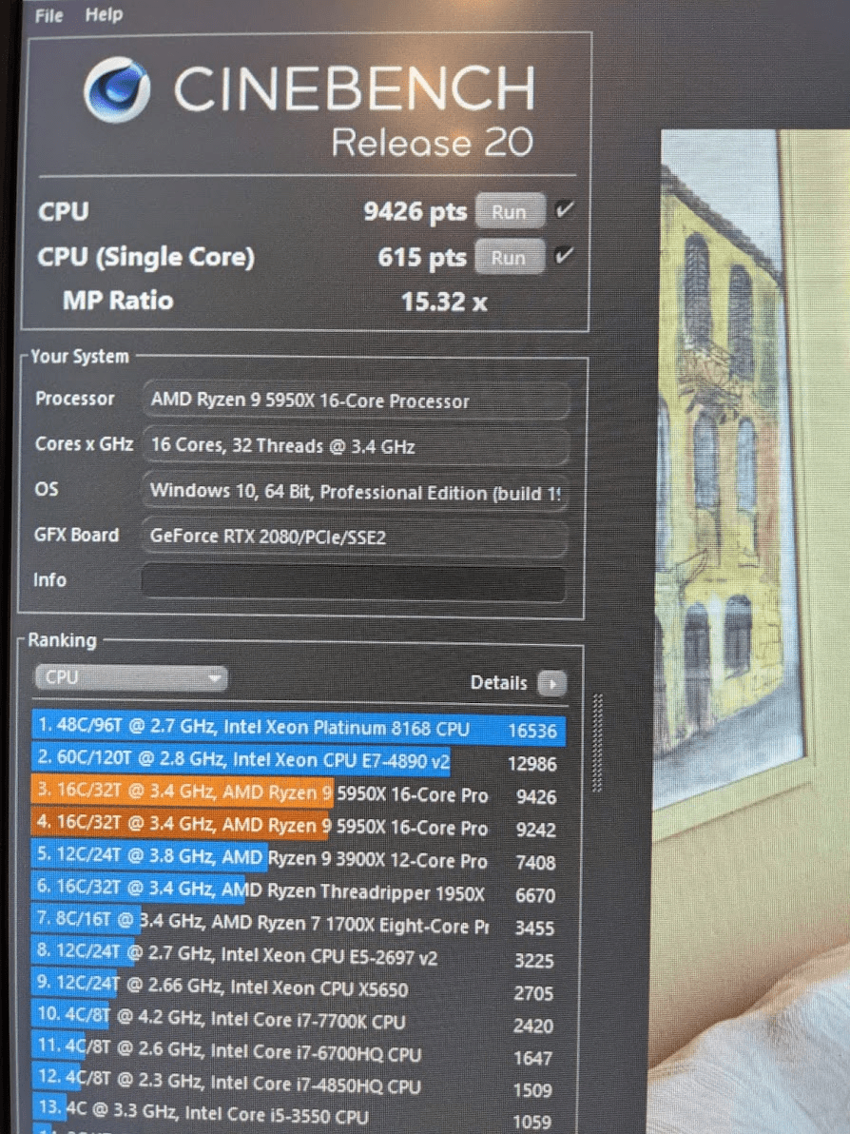Open the Ranking CPU dropdown
Viewport: 850px width, 1134px height.
(131, 677)
